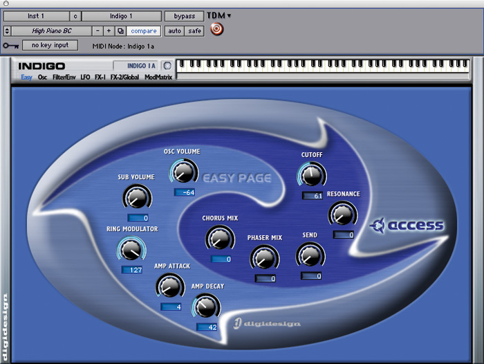Switch to the FX-1 tab
The height and width of the screenshot is (364, 484).
tap(100, 78)
